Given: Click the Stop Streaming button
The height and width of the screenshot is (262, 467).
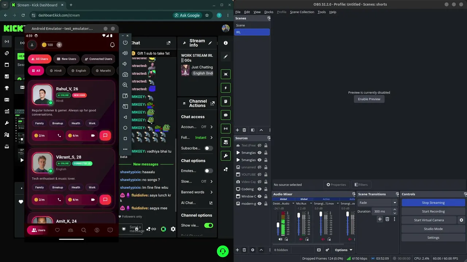Looking at the screenshot, I should point(433,203).
